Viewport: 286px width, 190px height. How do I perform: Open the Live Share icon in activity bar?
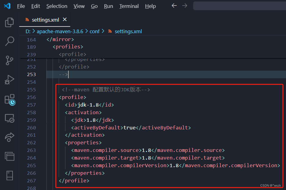[x=9, y=137]
